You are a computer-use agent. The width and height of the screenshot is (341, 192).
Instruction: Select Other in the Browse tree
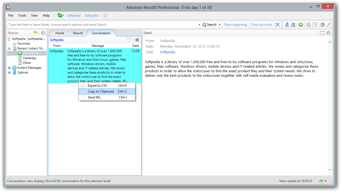point(27,63)
